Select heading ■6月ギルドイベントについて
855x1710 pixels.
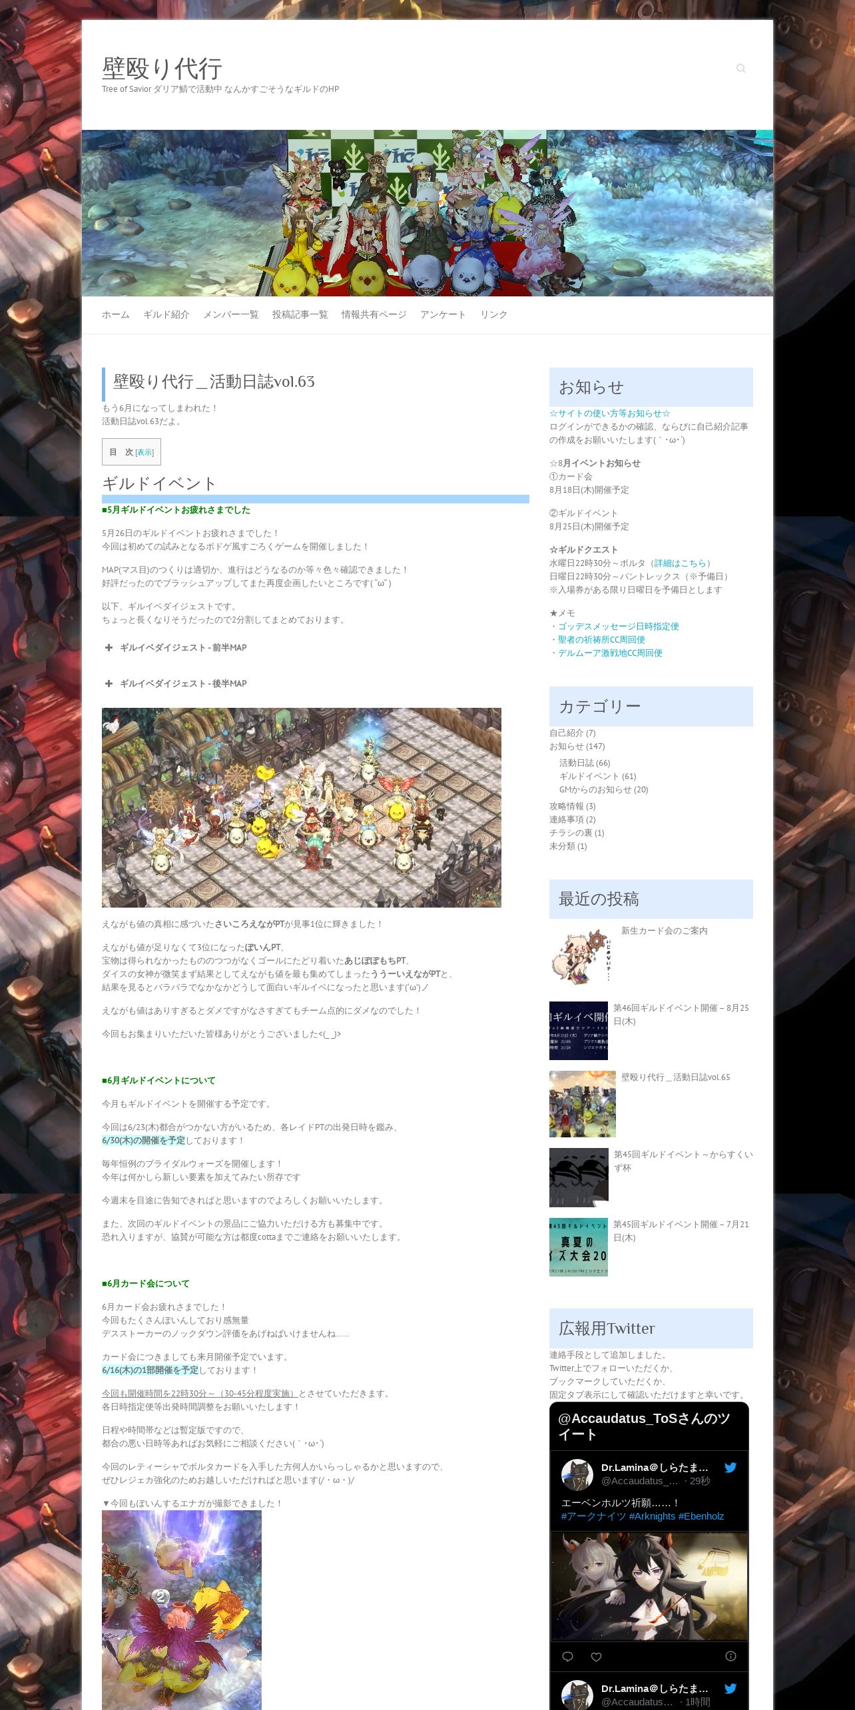coord(158,1081)
